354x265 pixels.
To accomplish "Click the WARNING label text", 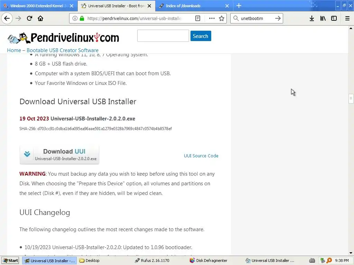I will click(32, 174).
